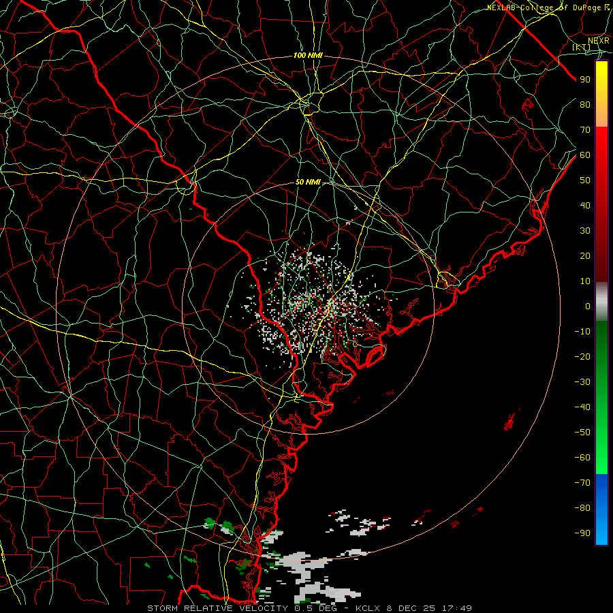Click the -50 value on the velocity scale
The height and width of the screenshot is (613, 613).
[x=582, y=433]
